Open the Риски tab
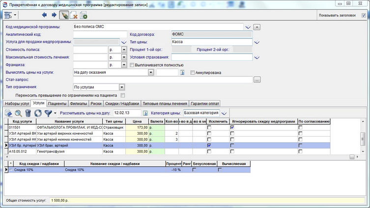This screenshot has width=370, height=208. (96, 104)
